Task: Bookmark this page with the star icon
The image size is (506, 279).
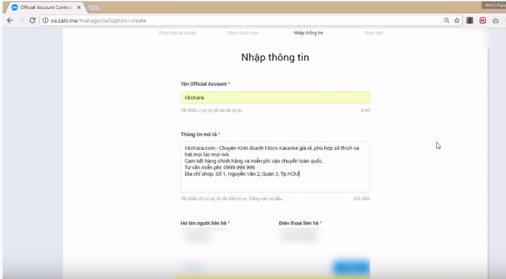Action: click(x=457, y=20)
